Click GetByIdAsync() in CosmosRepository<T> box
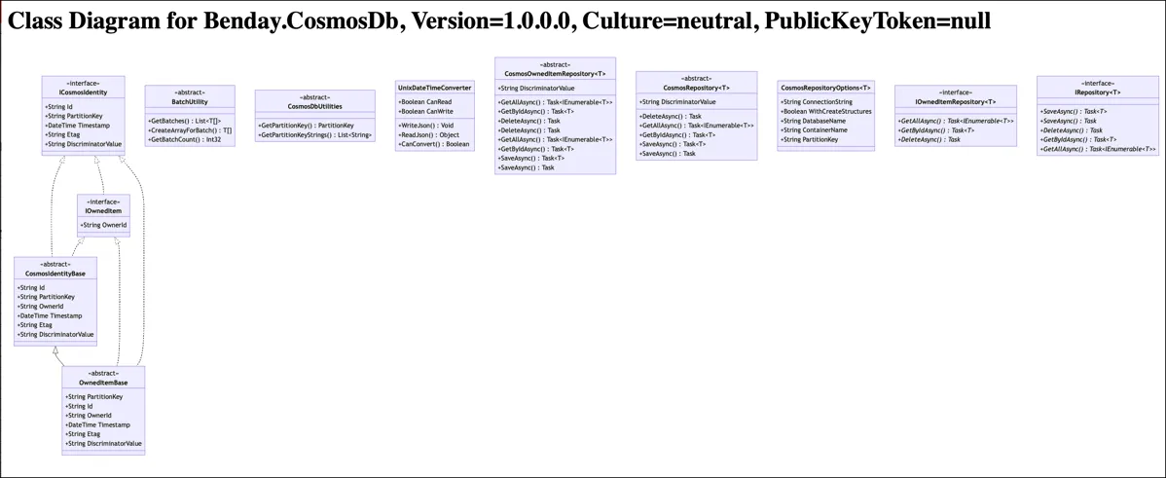Viewport: 1166px width, 478px height. coord(677,135)
